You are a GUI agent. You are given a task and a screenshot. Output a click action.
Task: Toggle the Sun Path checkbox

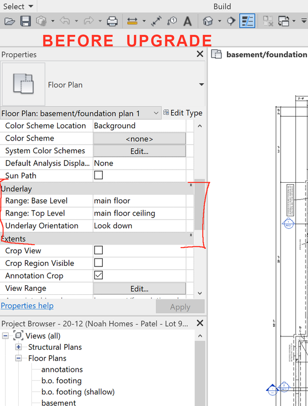point(98,175)
